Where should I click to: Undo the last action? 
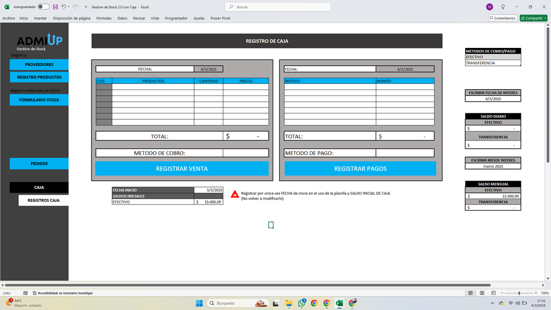click(63, 7)
